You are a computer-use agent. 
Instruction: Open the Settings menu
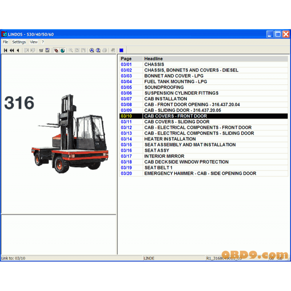(19, 42)
